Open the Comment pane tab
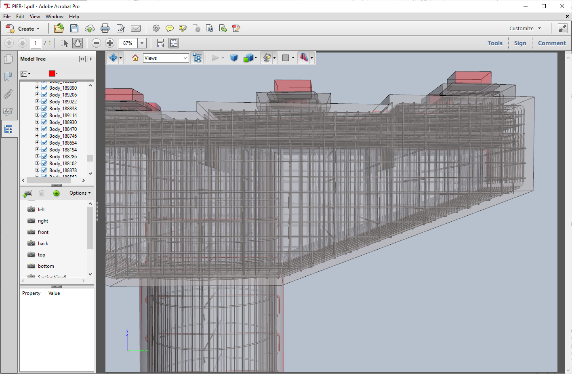This screenshot has width=572, height=374. click(552, 43)
